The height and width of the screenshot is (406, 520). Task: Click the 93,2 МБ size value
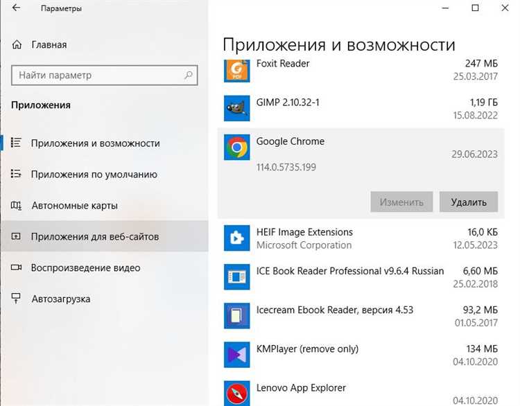pyautogui.click(x=480, y=310)
